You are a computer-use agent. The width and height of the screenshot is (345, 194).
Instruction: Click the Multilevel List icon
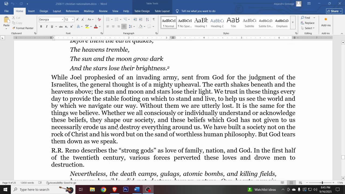coord(125,19)
